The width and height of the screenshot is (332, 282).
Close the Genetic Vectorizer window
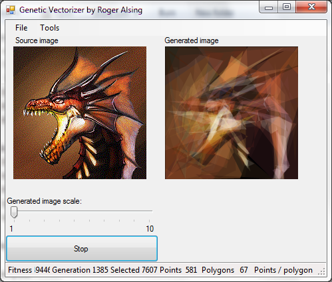311,7
